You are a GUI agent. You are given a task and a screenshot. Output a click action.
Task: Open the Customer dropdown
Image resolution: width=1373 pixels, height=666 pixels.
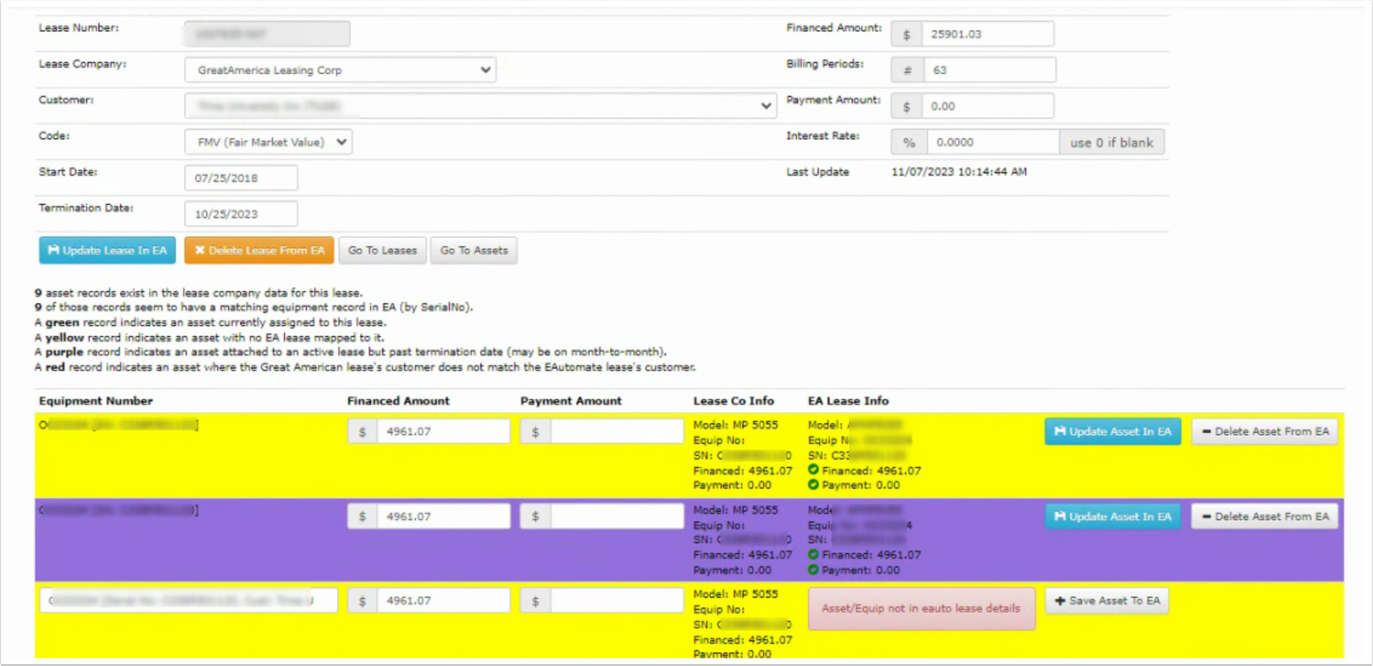point(480,105)
